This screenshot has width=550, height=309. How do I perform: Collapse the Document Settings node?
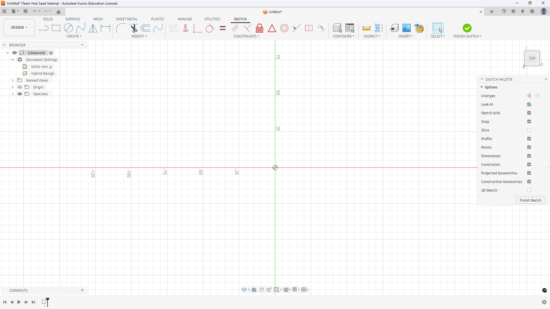13,60
